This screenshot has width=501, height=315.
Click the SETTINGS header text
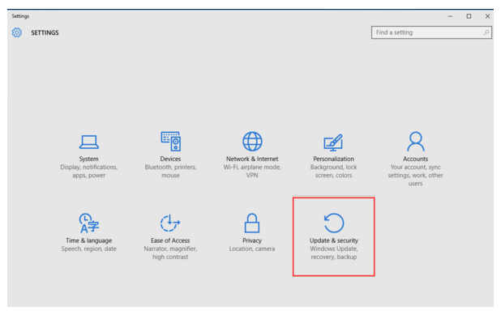pos(45,33)
